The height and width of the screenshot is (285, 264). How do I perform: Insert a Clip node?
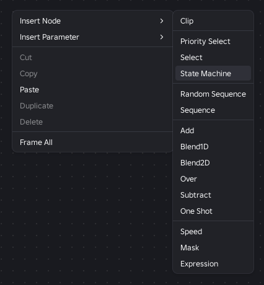(x=213, y=21)
